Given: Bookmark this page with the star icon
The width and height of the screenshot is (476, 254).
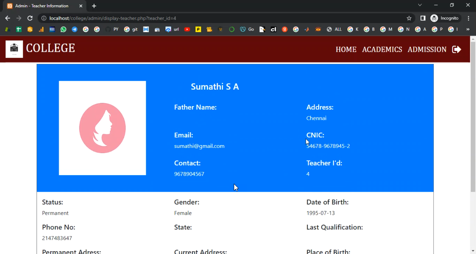Looking at the screenshot, I should coord(409,18).
